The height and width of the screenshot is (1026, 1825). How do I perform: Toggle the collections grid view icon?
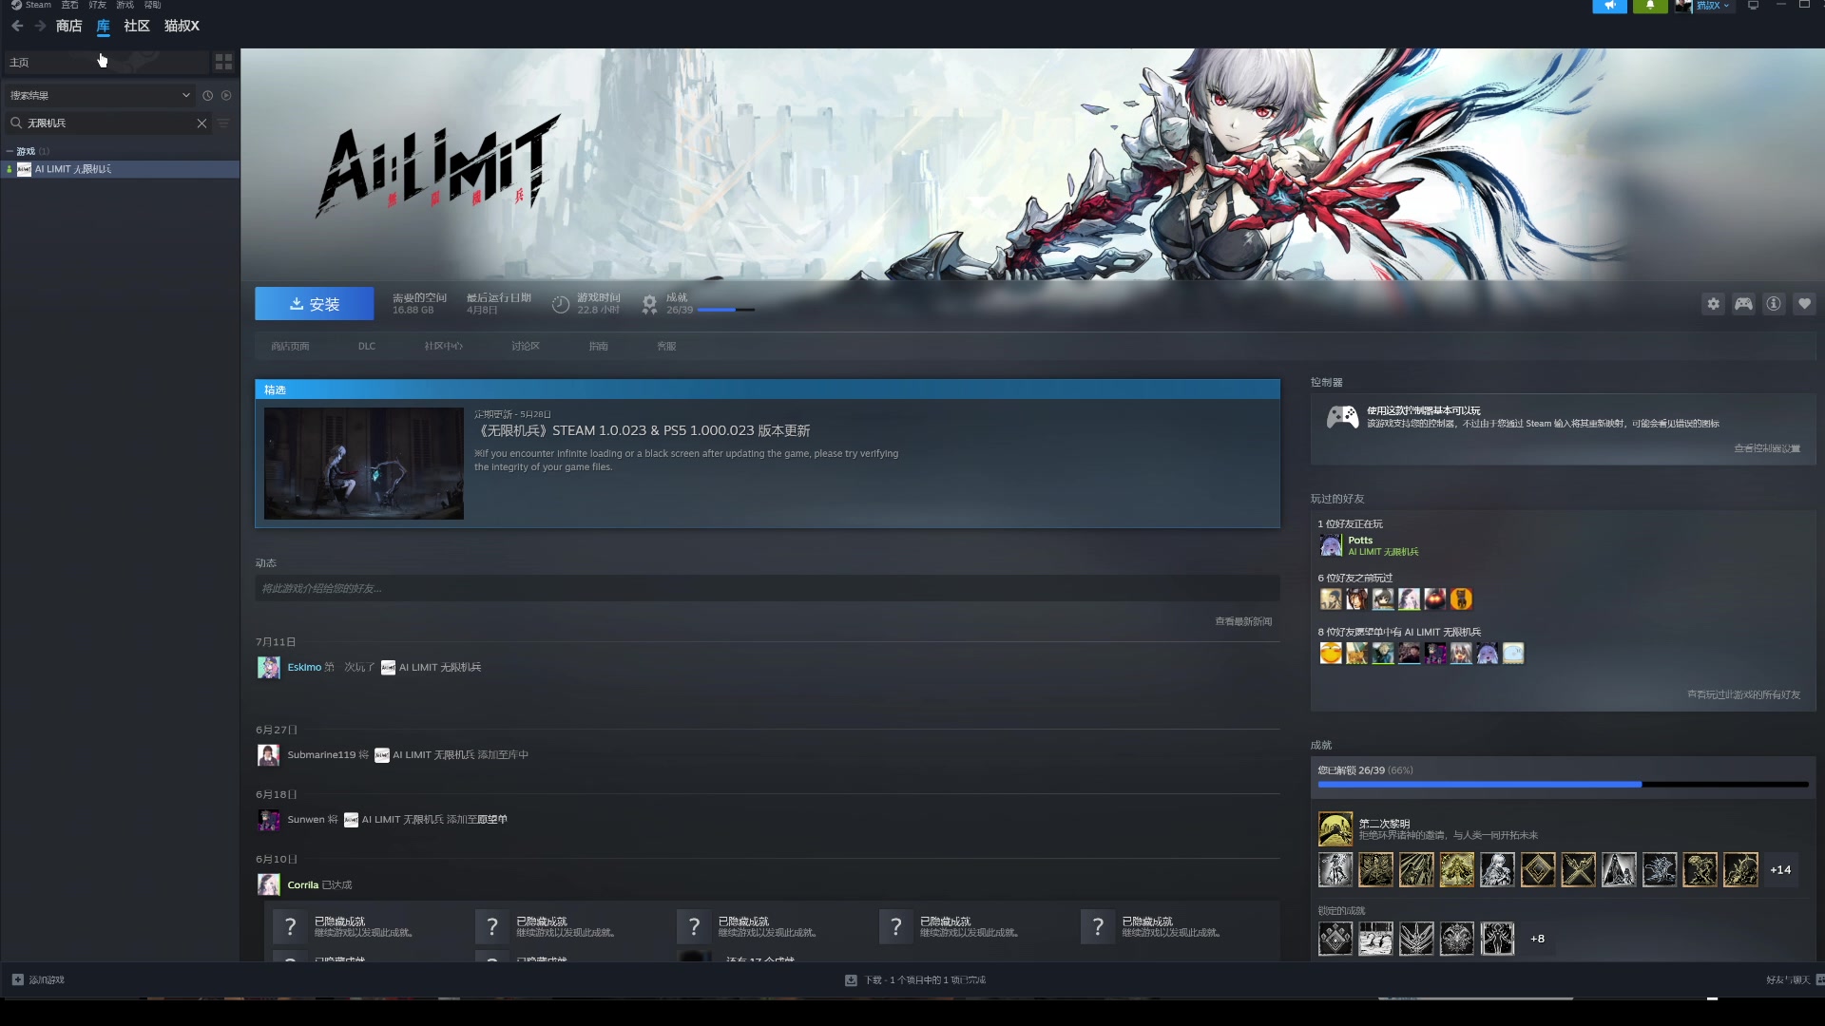pos(223,62)
